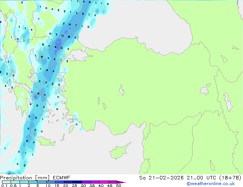Pick the 20–25 mm legend swatch

pyautogui.click(x=69, y=182)
